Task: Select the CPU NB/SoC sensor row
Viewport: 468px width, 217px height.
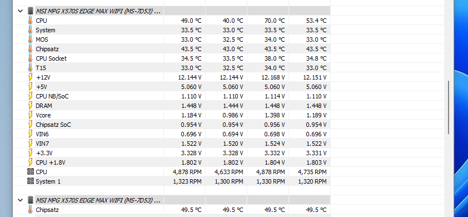Action: click(x=172, y=96)
